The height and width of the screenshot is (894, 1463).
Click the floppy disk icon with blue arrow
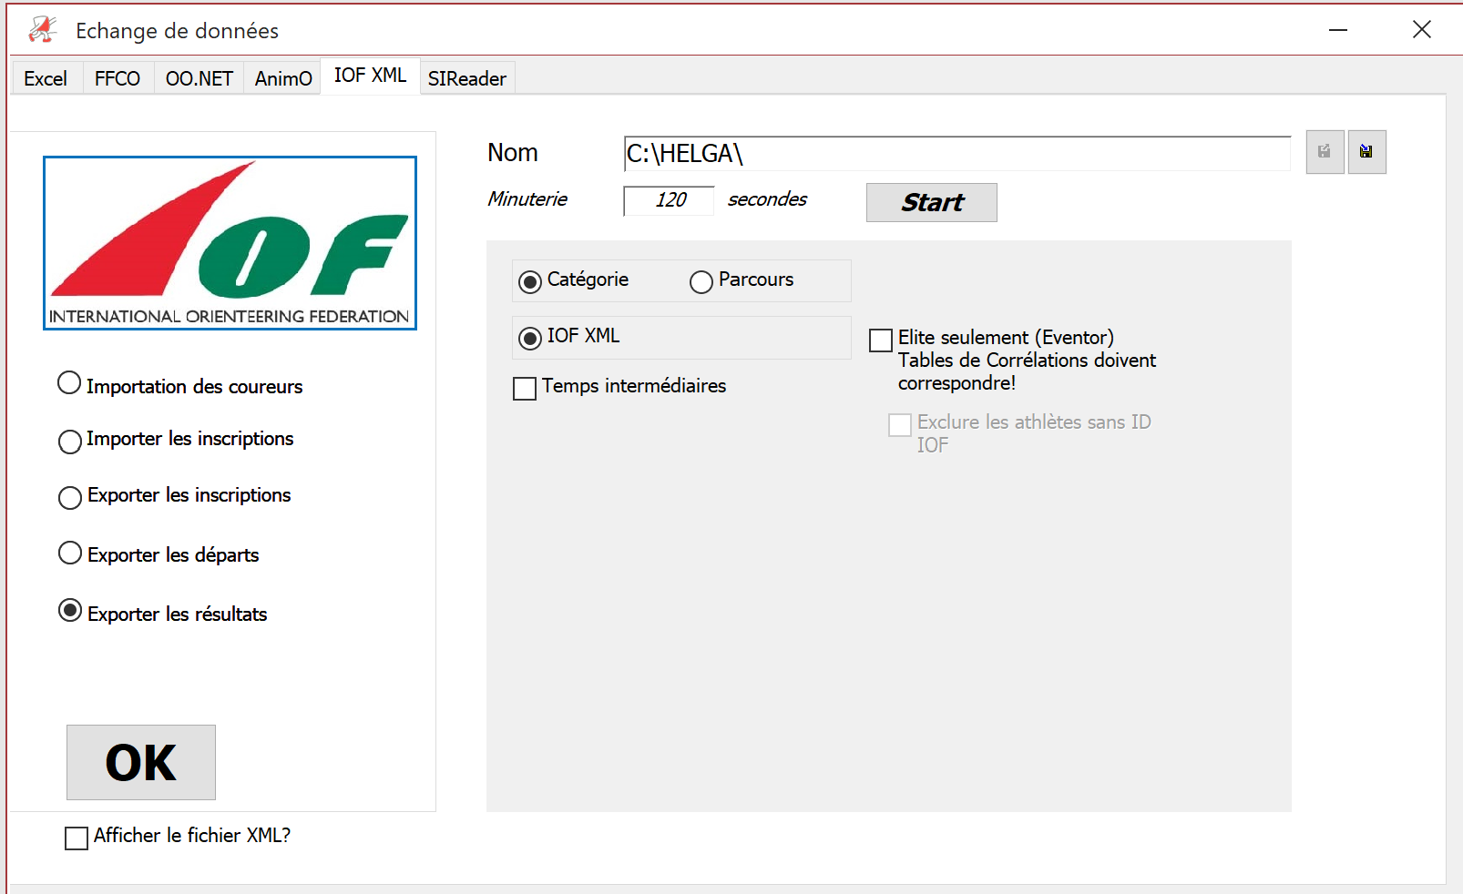coord(1366,152)
